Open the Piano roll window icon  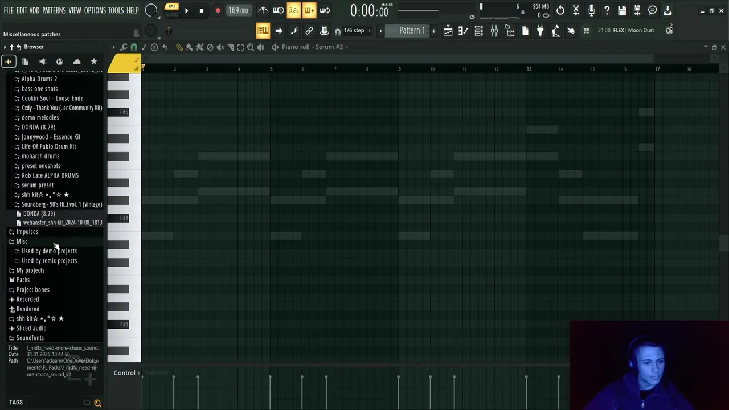click(464, 31)
